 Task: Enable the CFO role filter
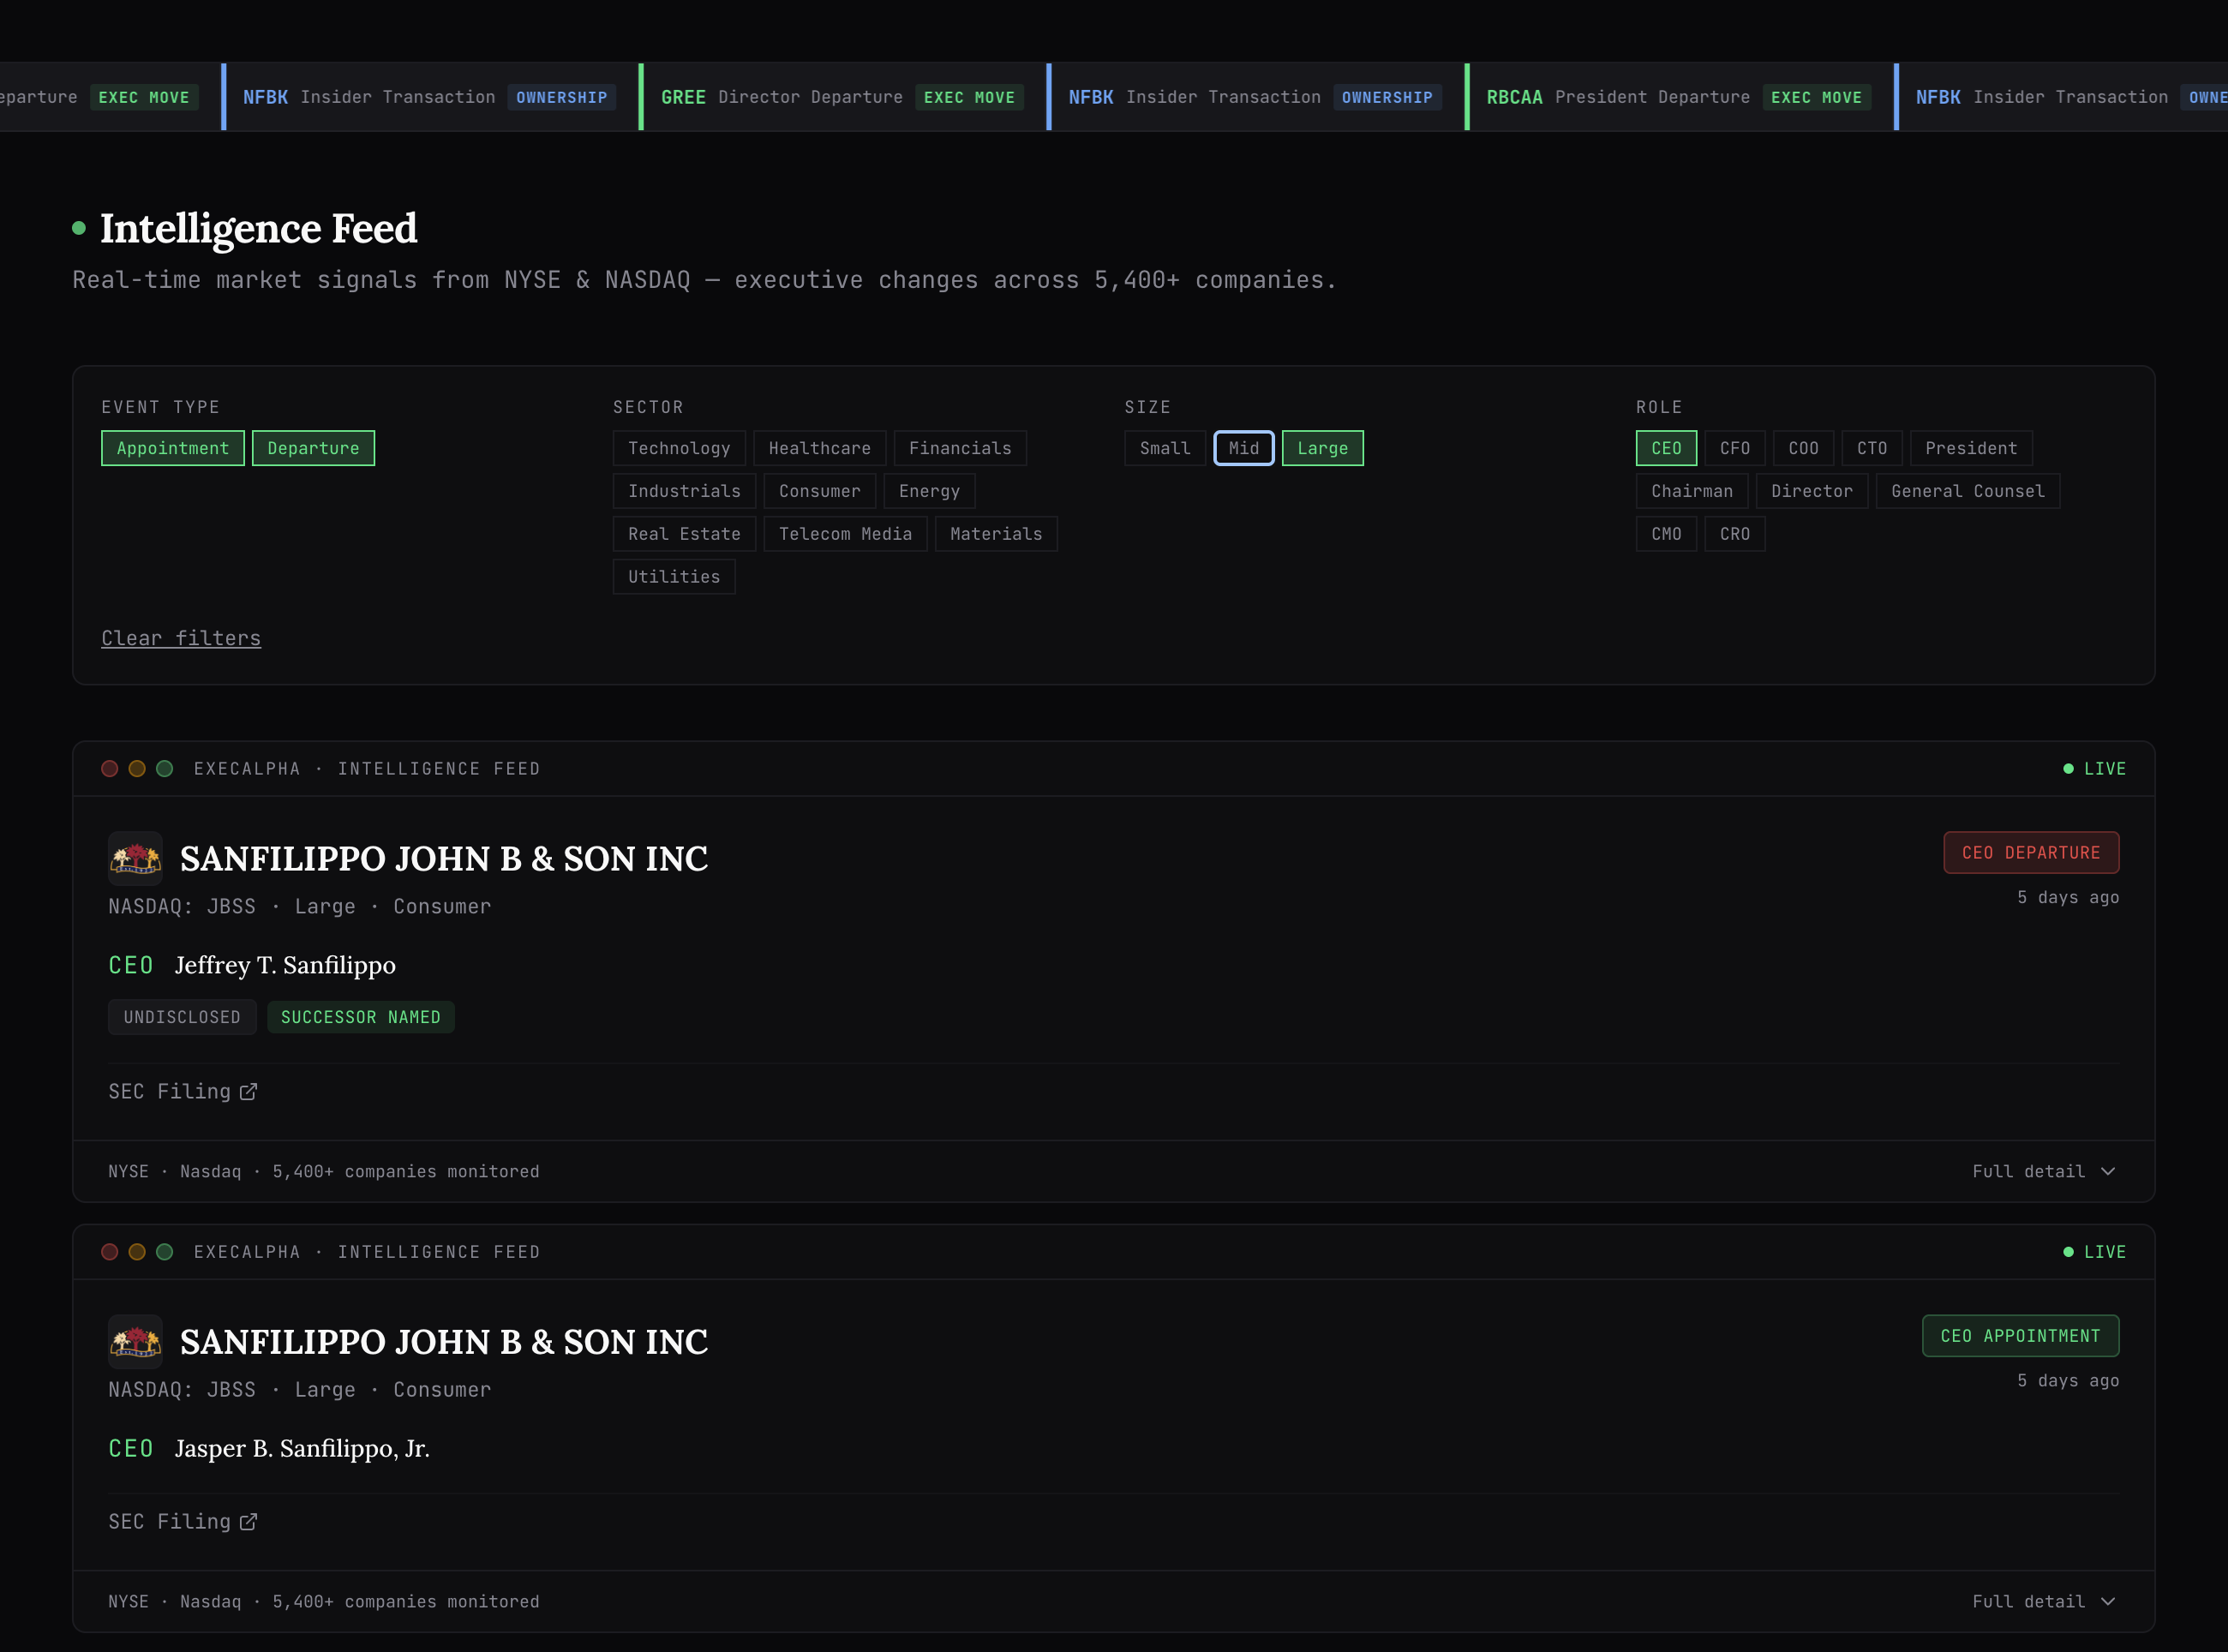tap(1735, 448)
